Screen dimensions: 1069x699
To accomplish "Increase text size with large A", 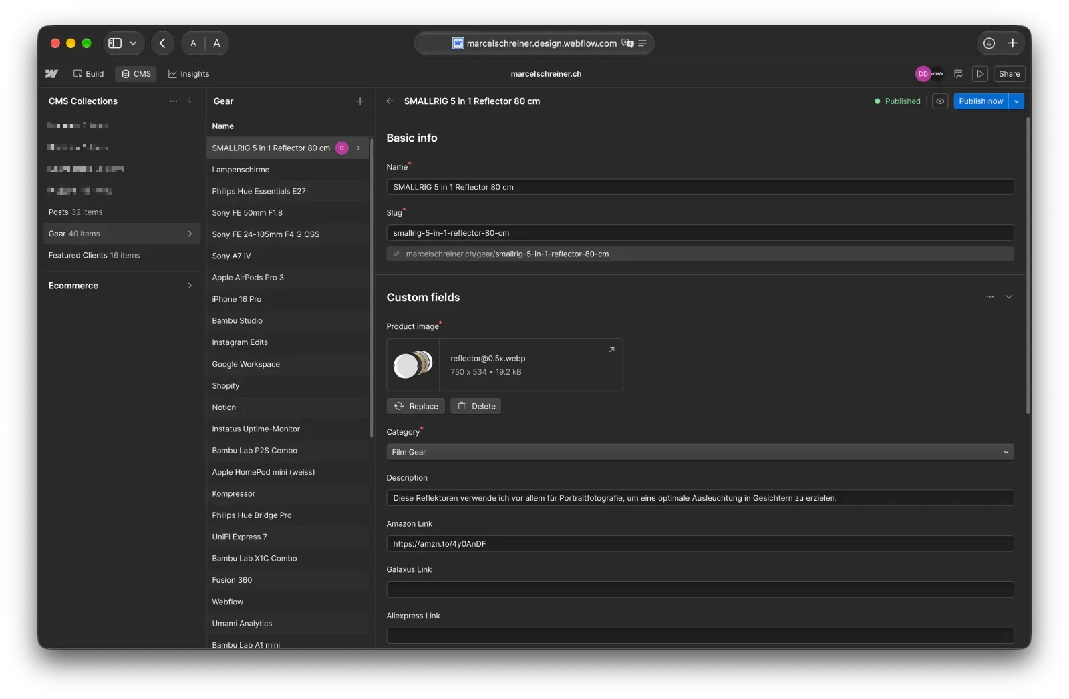I will (216, 43).
